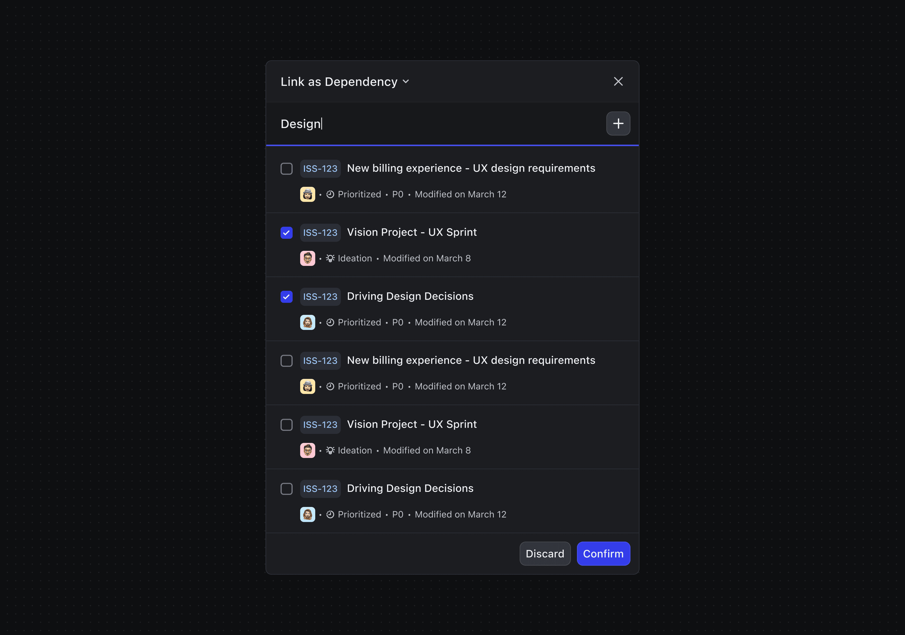Tick the last Driving Design Decisions checkbox
The image size is (905, 635).
(x=287, y=489)
